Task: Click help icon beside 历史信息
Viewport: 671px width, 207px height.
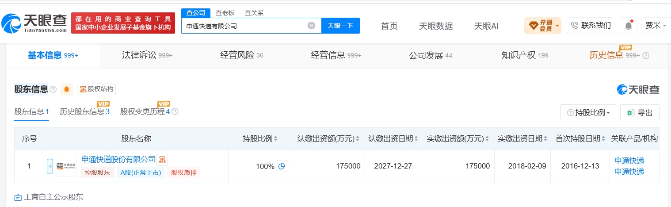Action: pyautogui.click(x=646, y=56)
